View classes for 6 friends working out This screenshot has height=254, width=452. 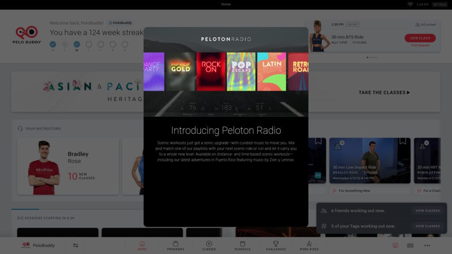[427, 210]
